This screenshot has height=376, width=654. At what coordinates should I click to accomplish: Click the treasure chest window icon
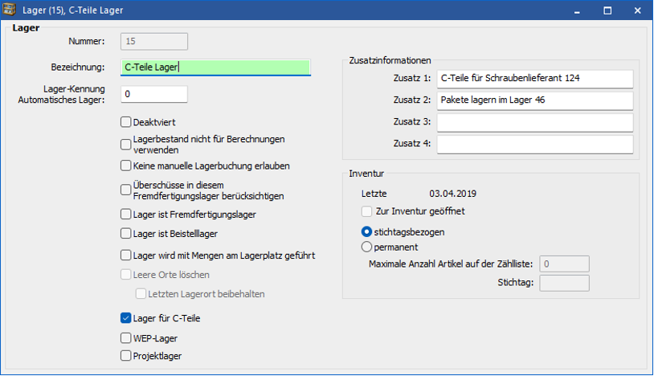pyautogui.click(x=10, y=11)
